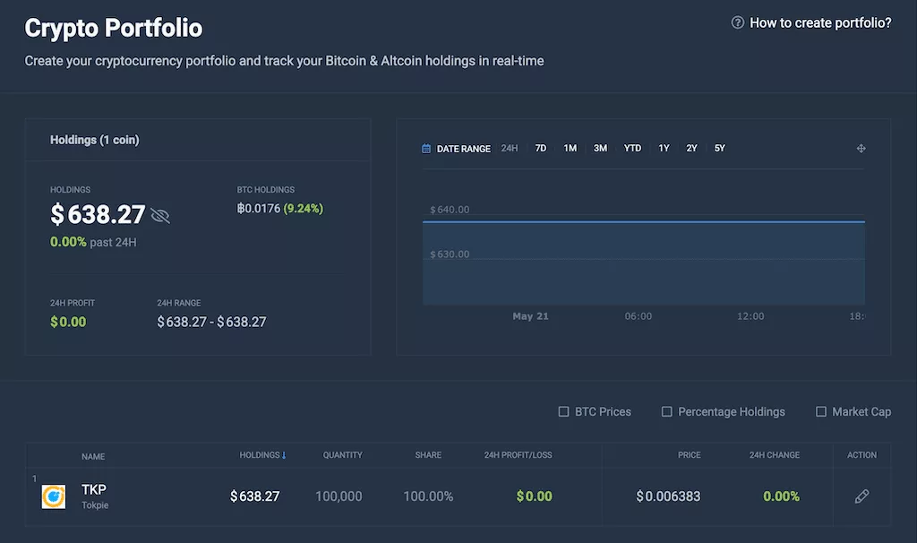Check the Market Cap checkbox

point(821,411)
